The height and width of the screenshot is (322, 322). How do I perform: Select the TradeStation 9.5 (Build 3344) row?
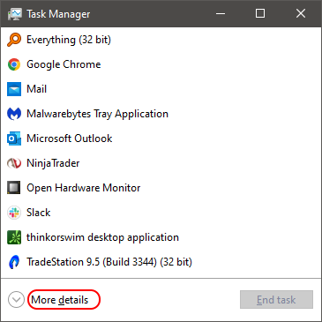(161, 262)
